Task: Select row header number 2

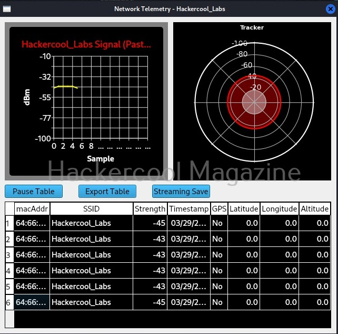Action: [x=9, y=239]
